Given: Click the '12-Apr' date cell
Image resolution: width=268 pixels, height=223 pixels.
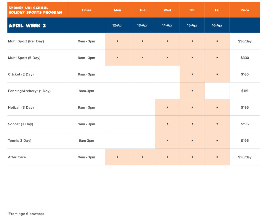Looking at the screenshot, I should click(x=118, y=25).
